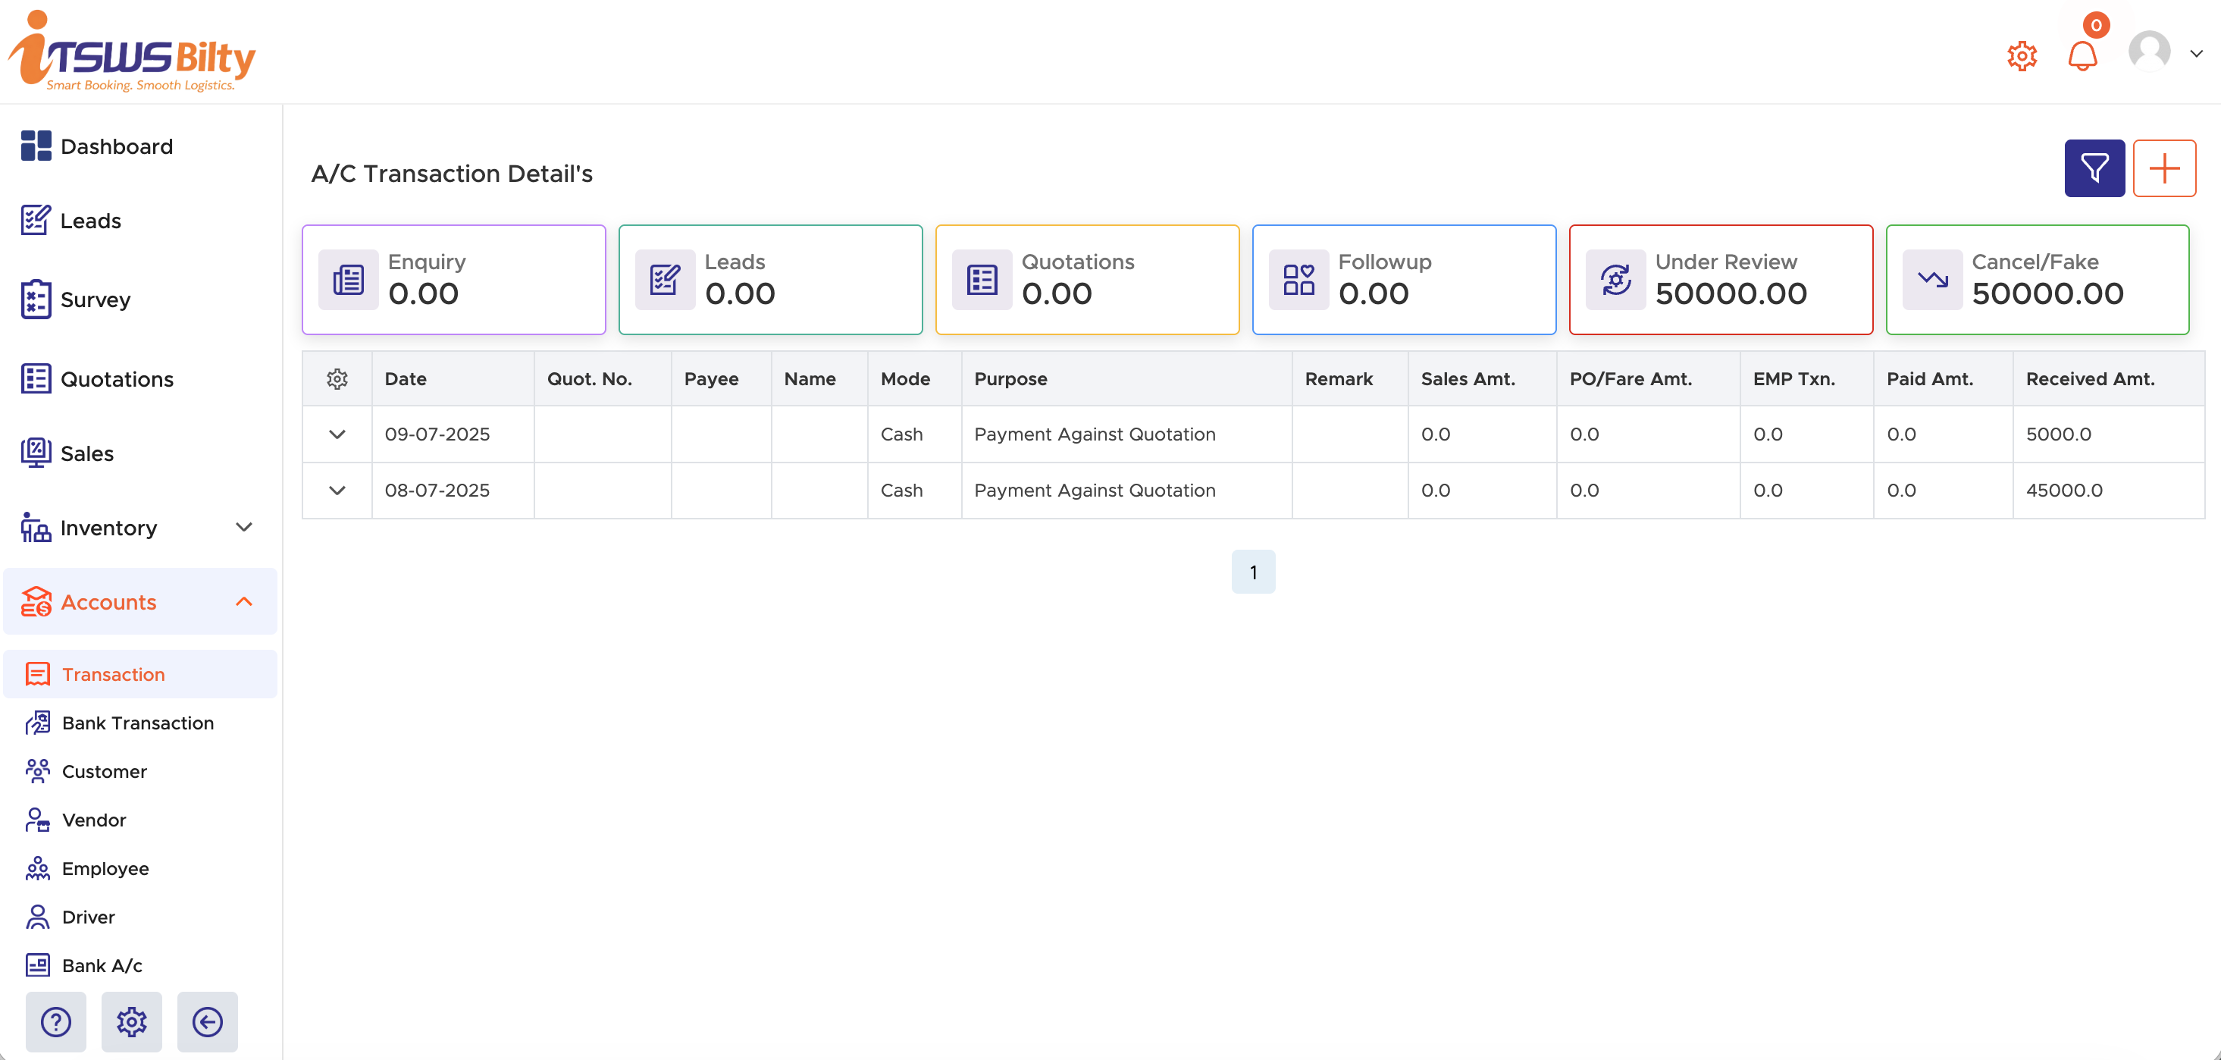Viewport: 2221px width, 1060px height.
Task: Click the plus button to add a transaction
Action: point(2164,168)
